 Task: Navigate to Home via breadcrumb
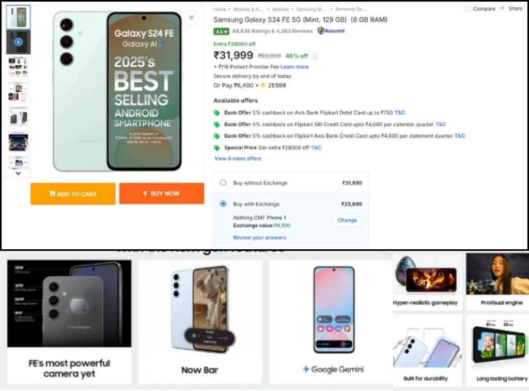pyautogui.click(x=218, y=8)
